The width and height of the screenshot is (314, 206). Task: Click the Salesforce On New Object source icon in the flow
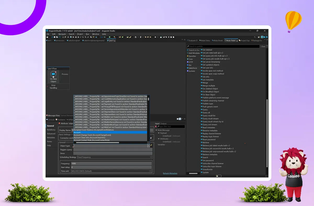[x=53, y=74]
